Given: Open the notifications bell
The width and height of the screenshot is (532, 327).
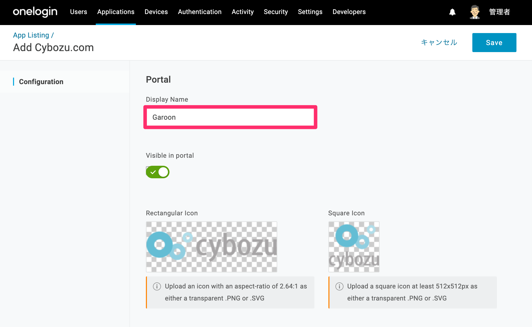Looking at the screenshot, I should [452, 12].
